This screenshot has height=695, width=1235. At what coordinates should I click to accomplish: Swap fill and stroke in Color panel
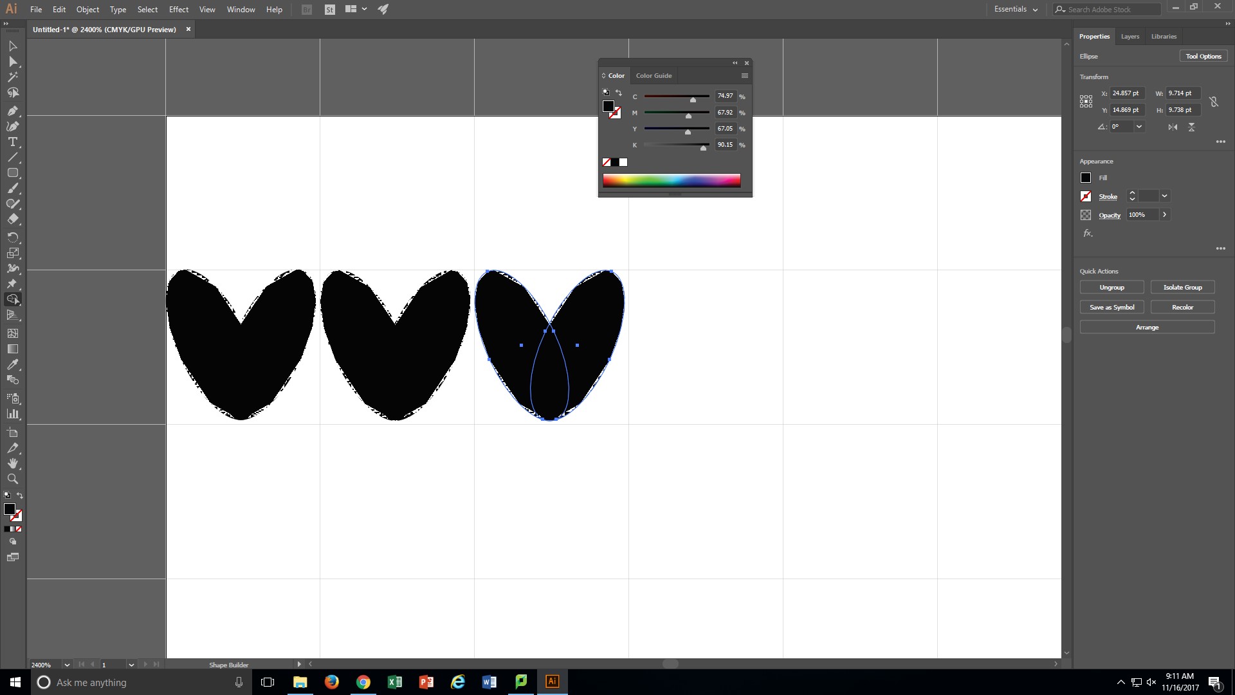point(619,93)
